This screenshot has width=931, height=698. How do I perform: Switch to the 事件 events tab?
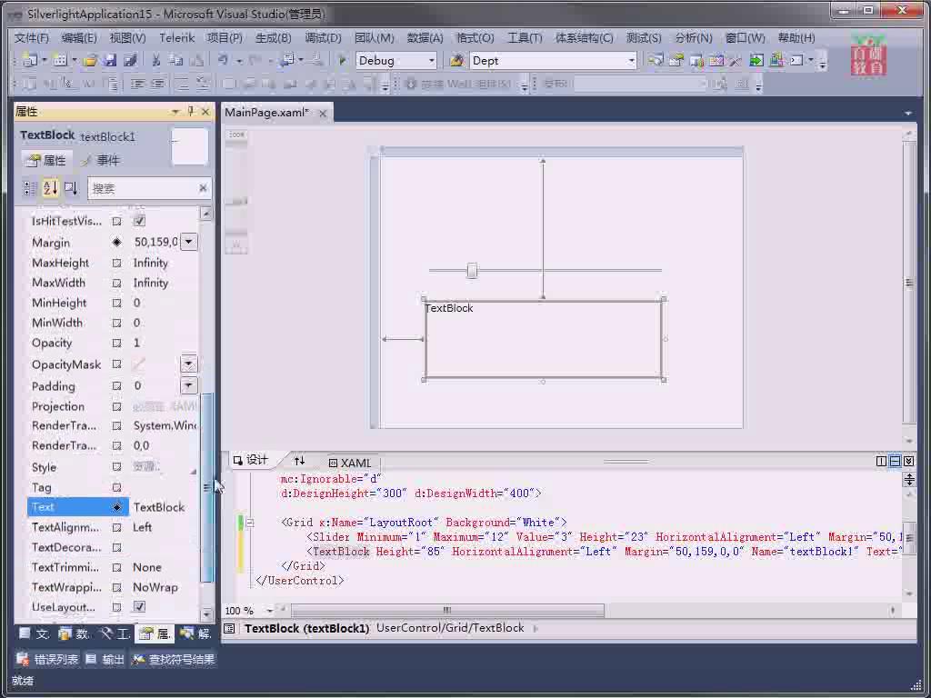[101, 160]
